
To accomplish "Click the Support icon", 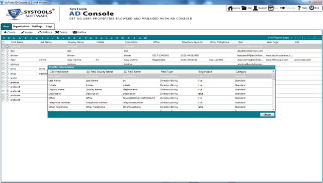I will pos(255,8).
